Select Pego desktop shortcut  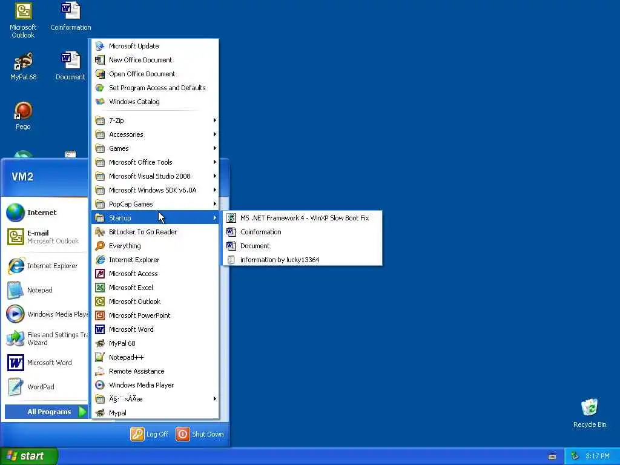[x=23, y=116]
